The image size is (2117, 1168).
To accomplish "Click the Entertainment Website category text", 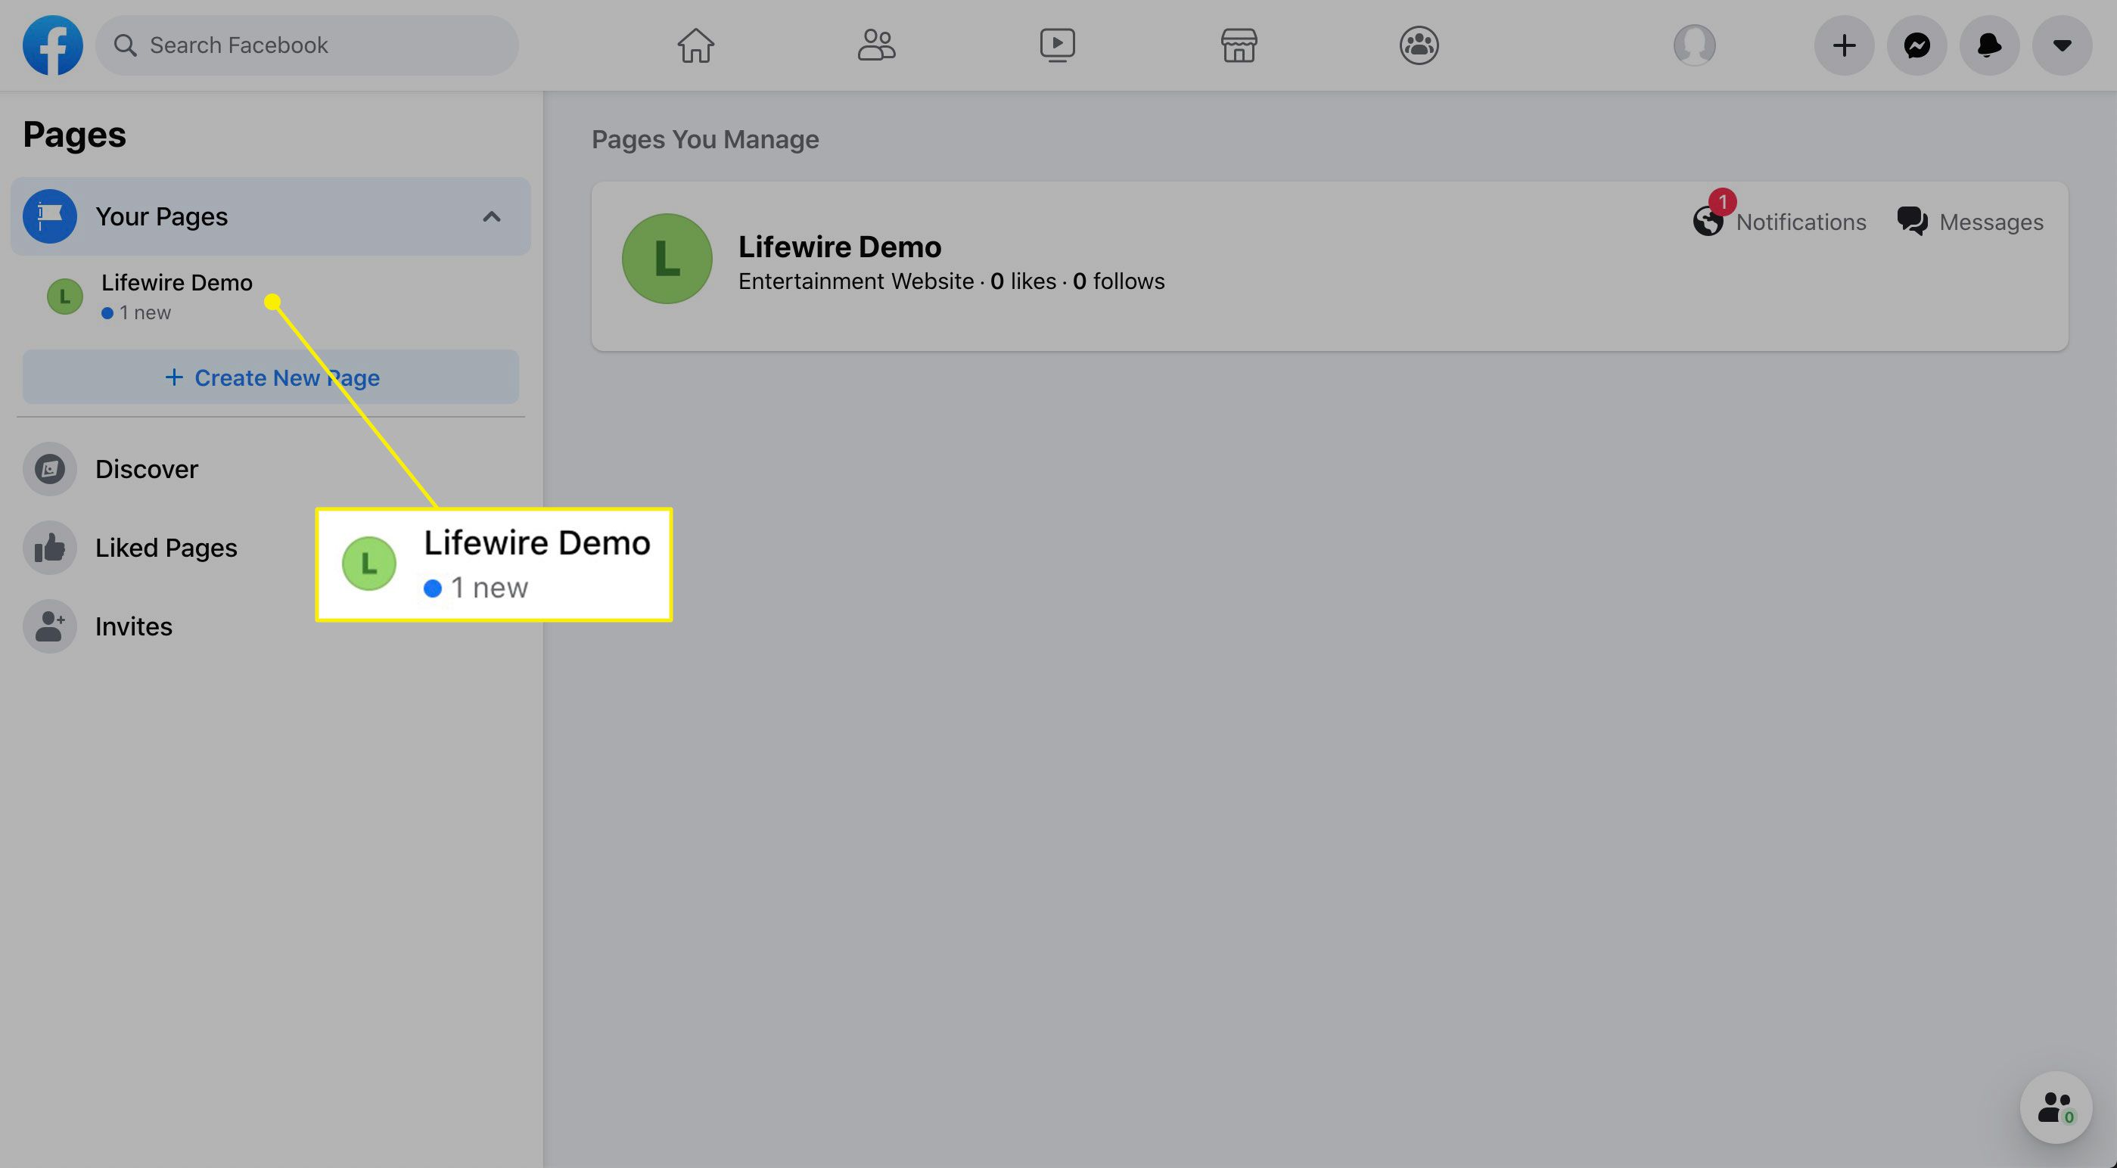I will pyautogui.click(x=856, y=281).
